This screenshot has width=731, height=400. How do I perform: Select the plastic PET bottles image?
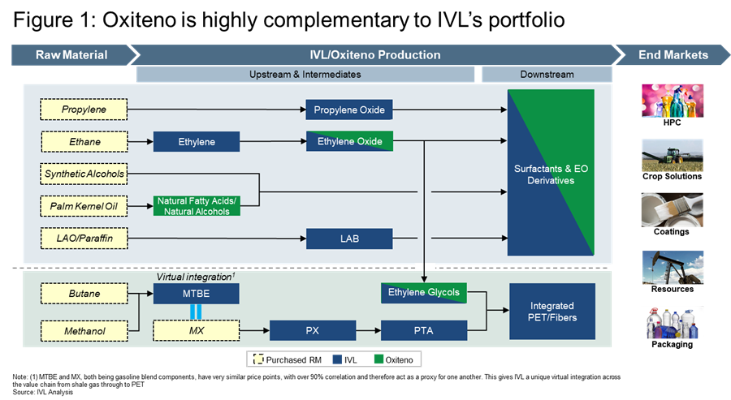click(672, 322)
